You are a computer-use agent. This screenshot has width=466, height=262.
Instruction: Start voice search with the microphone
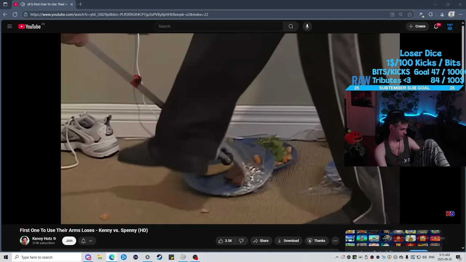(307, 26)
